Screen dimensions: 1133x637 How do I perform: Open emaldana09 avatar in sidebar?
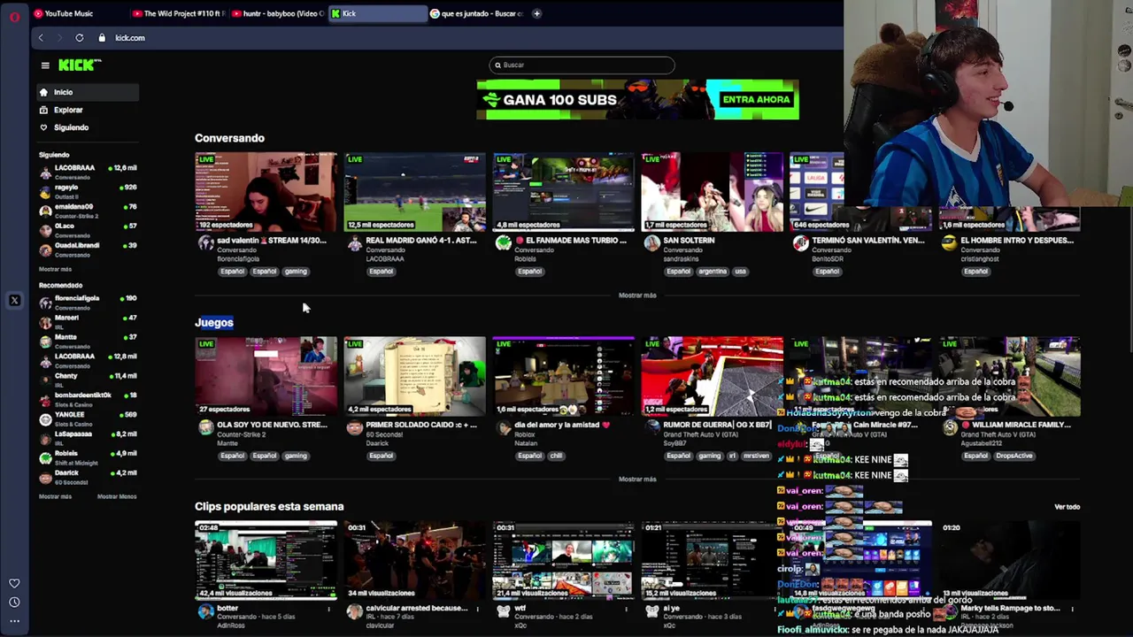pyautogui.click(x=45, y=211)
